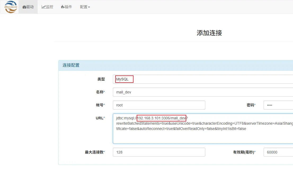Edit the 帐号 field containing root

tap(159, 105)
